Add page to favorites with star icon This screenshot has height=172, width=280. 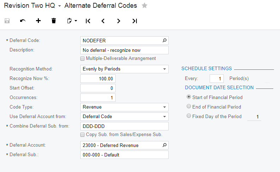coord(145,6)
